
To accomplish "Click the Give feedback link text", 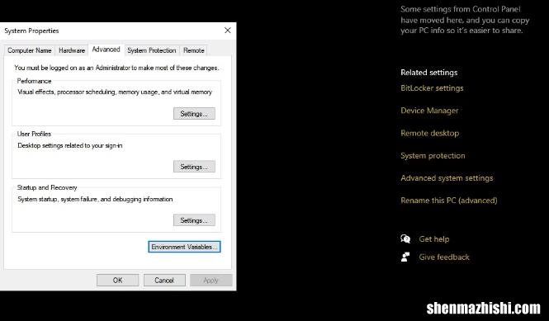I will click(444, 257).
